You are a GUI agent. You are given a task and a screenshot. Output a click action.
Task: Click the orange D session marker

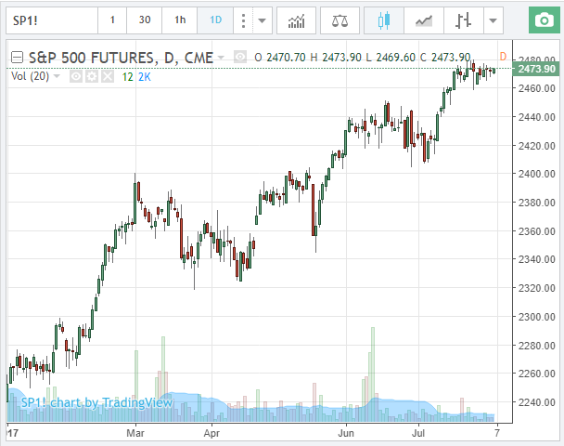[x=503, y=57]
